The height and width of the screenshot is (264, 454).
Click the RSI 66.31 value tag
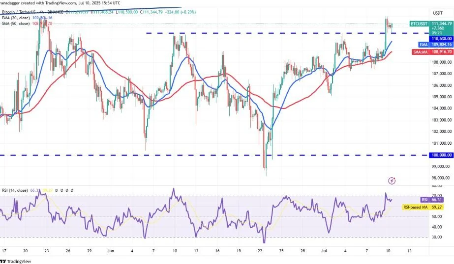coord(432,200)
